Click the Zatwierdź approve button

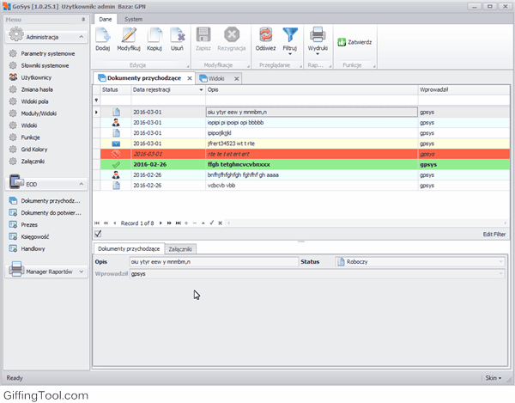point(354,41)
